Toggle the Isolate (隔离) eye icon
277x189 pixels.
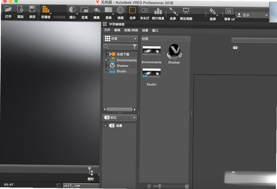[96, 10]
